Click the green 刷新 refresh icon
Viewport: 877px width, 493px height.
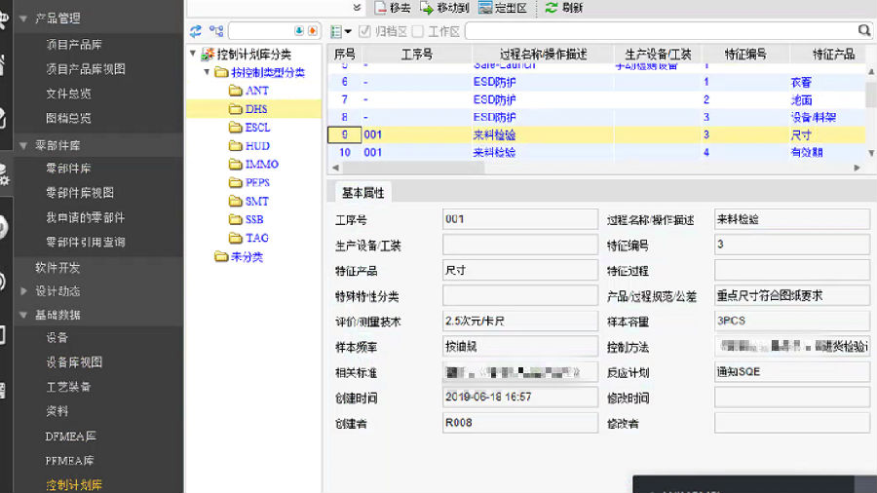pos(552,8)
